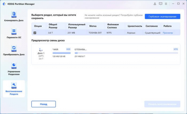Screen dimensions: 187x114
Task: Click the Используемый Размер column header
Action: tap(77, 26)
